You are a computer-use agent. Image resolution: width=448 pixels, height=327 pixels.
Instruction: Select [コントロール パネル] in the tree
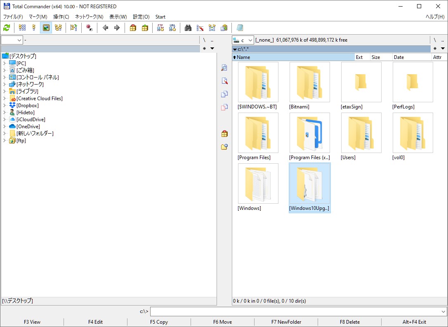38,77
